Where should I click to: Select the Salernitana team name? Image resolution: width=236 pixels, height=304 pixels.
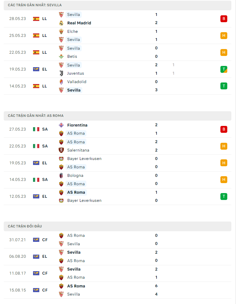click(79, 150)
